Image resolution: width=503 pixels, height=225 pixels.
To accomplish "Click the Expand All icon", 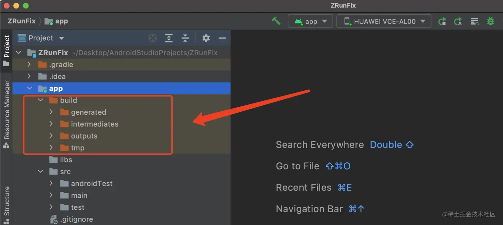I will (169, 38).
